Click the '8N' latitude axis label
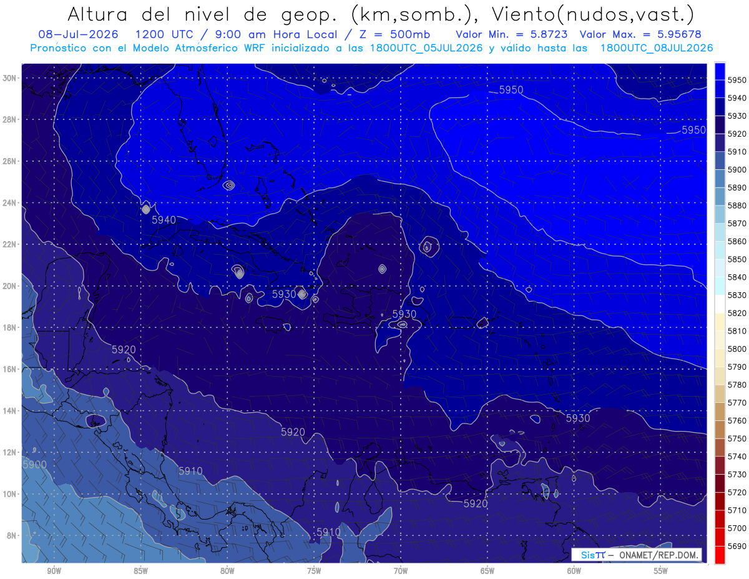 pos(11,535)
